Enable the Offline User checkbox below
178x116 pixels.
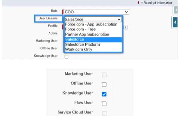[x=104, y=84]
